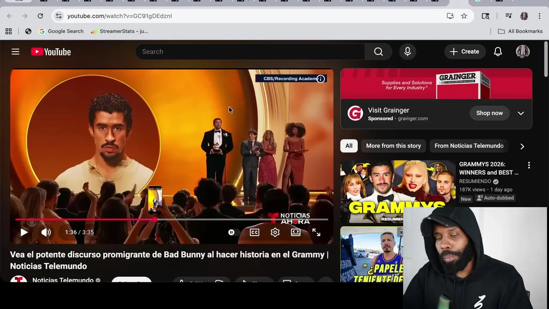Open the Noticias Telemundo channel avatar
This screenshot has height=309, width=549.
[18, 279]
